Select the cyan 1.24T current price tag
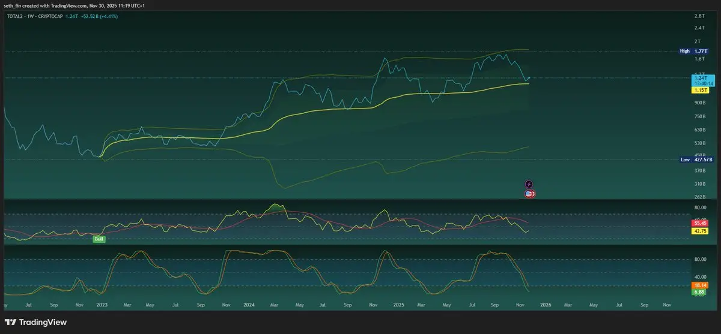Screen dimensions: 721x334 (703, 80)
